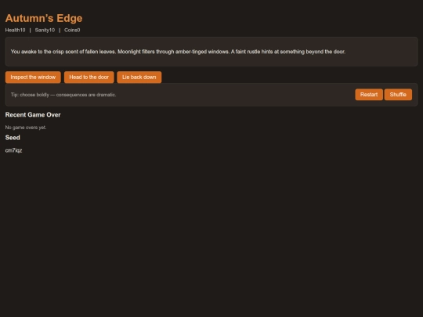Screen dimensions: 423x317
Task: Restart the game
Action: tap(369, 95)
